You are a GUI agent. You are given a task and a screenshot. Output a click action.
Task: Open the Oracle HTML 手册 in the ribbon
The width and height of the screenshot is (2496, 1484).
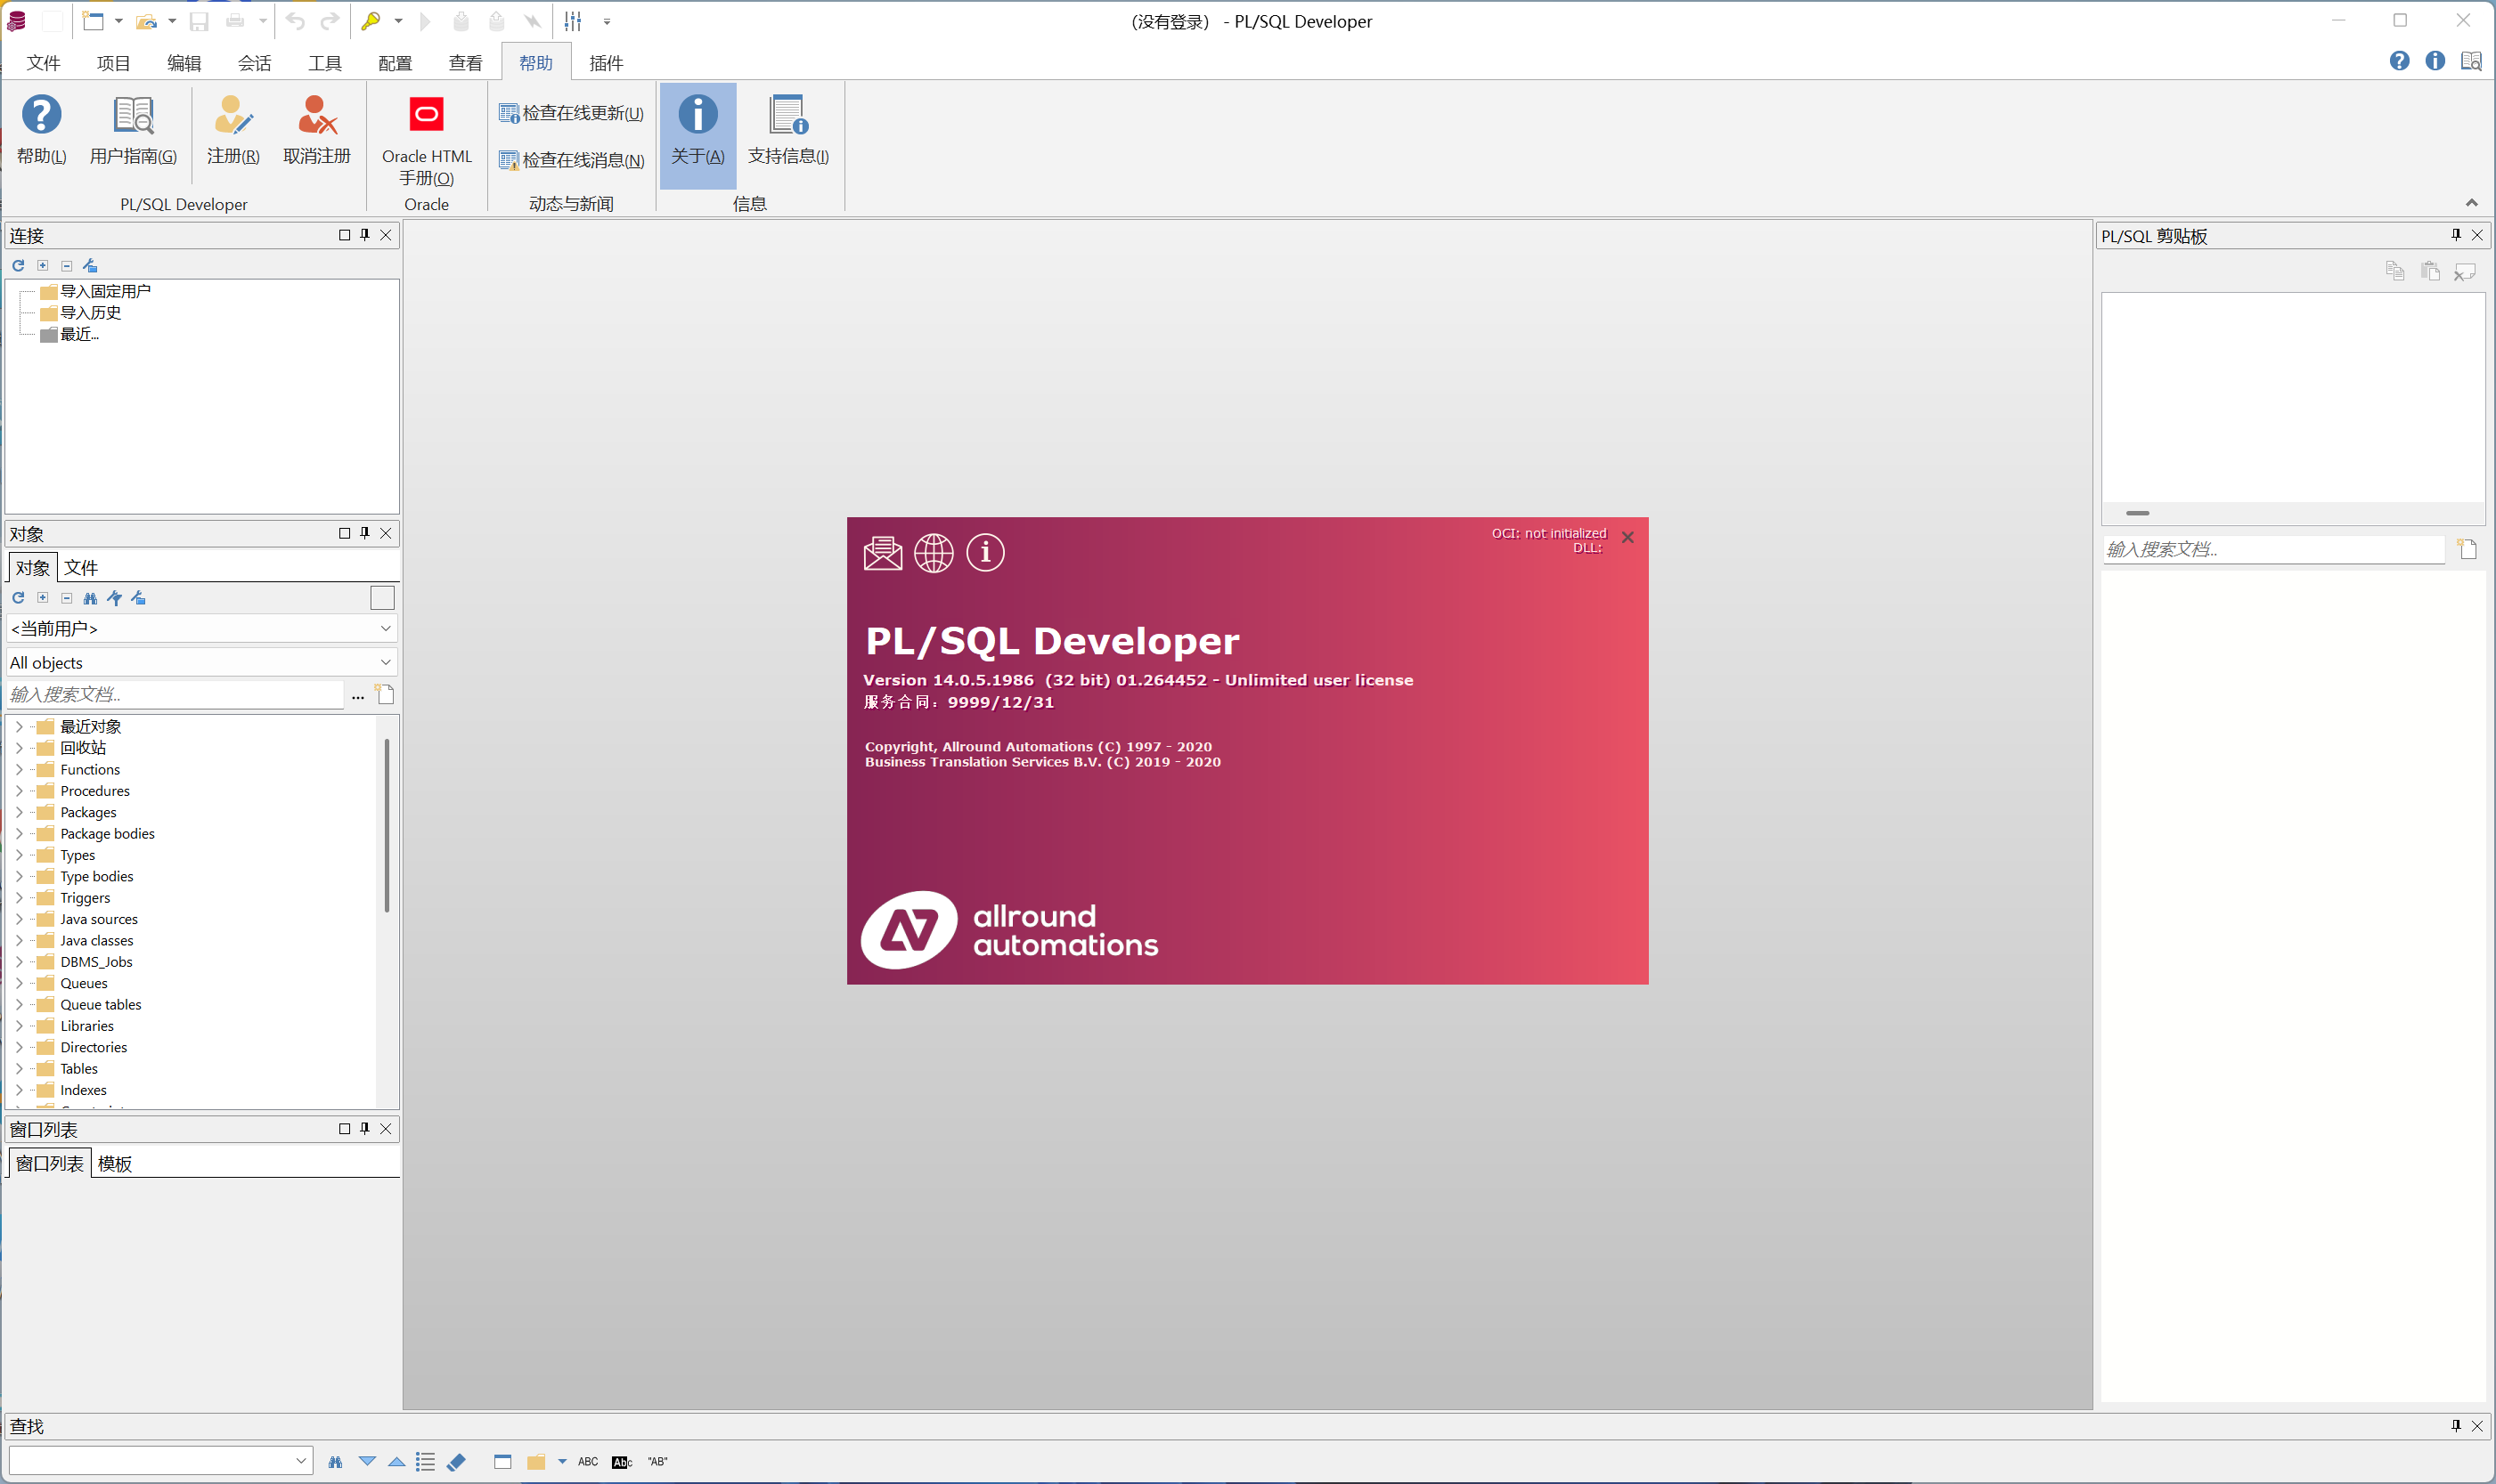click(426, 140)
